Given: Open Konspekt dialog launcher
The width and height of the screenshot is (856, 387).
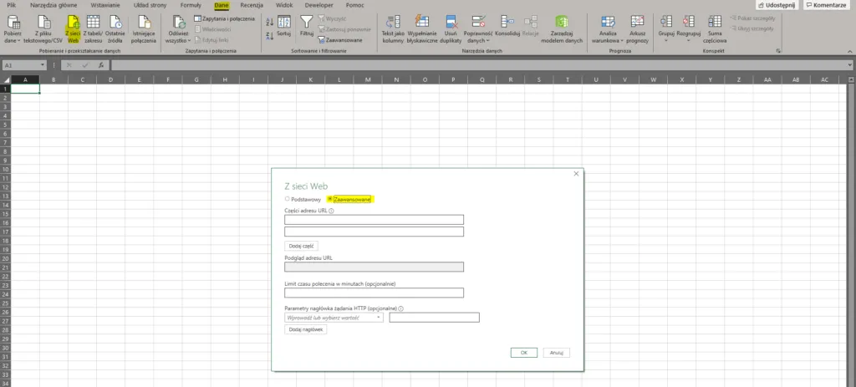Looking at the screenshot, I should tap(778, 51).
